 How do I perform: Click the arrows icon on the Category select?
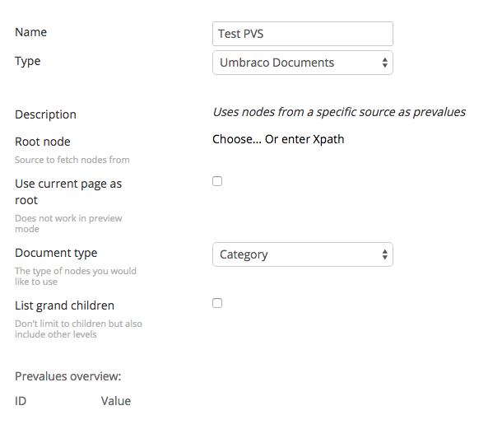384,254
